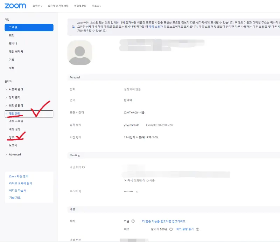Click 더 많은 기능을 얻으려면 업그레이드 link

(164, 221)
